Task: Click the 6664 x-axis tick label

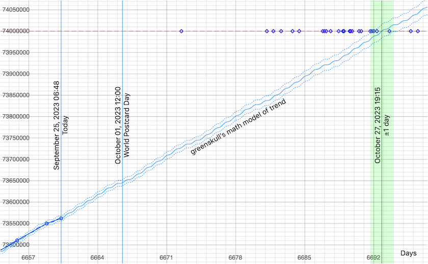Action: [97, 258]
